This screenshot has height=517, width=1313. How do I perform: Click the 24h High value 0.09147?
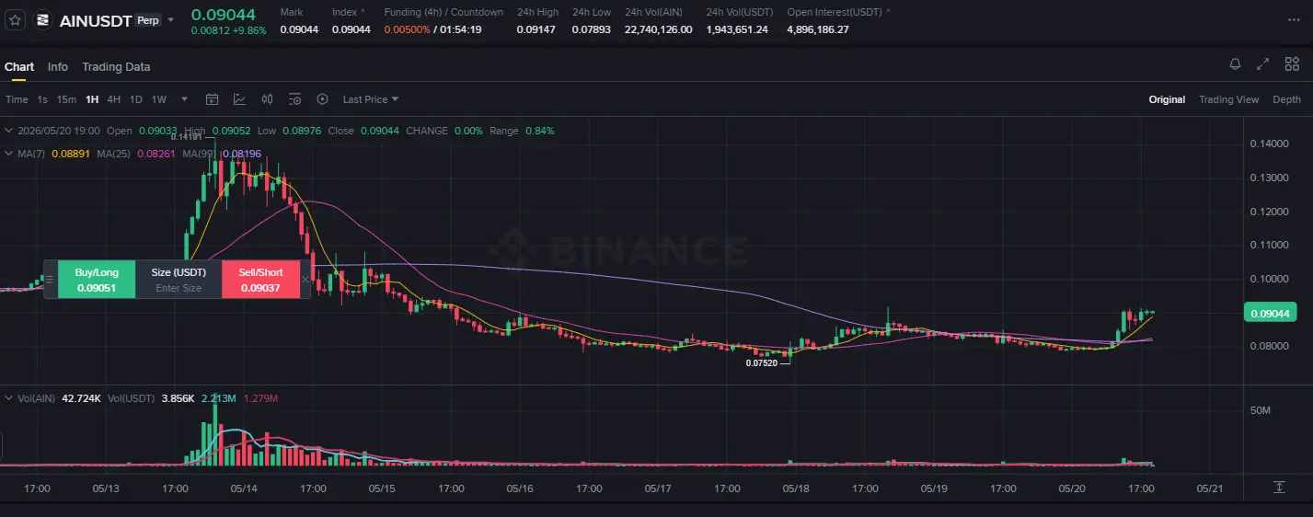click(536, 29)
